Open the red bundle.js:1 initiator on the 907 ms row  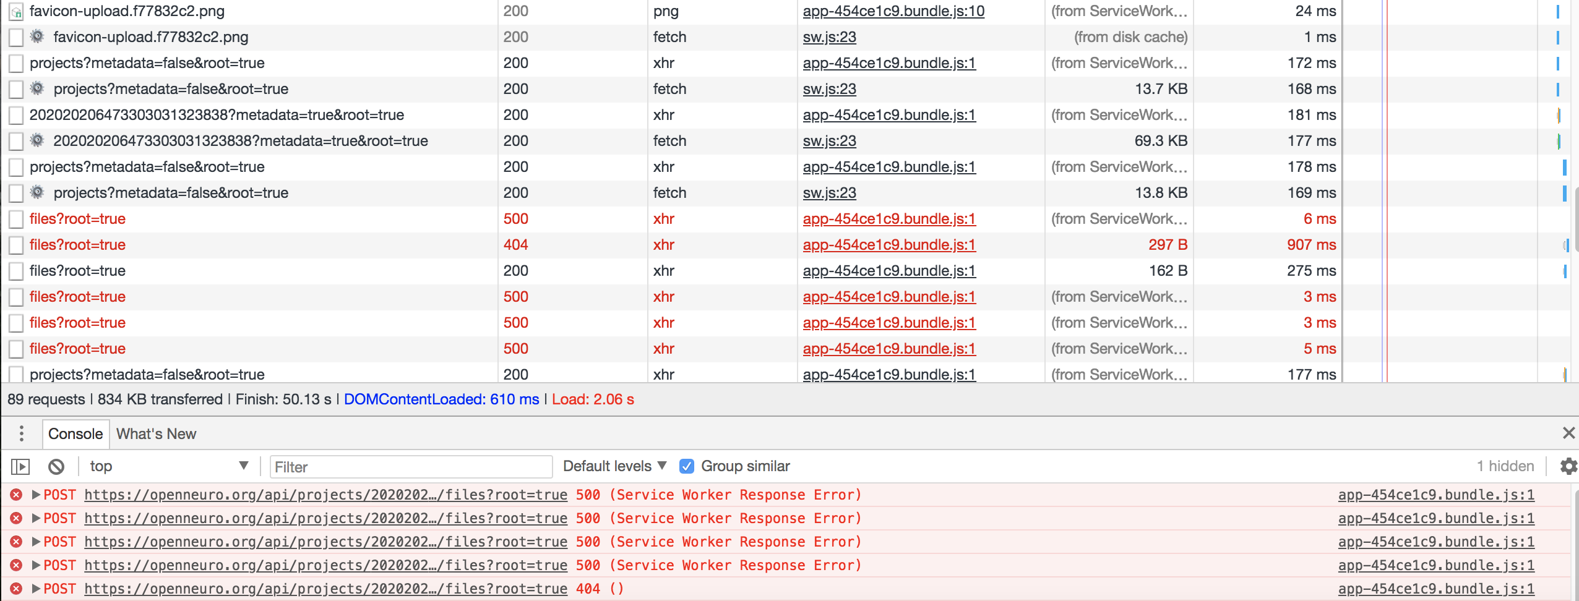pos(889,245)
